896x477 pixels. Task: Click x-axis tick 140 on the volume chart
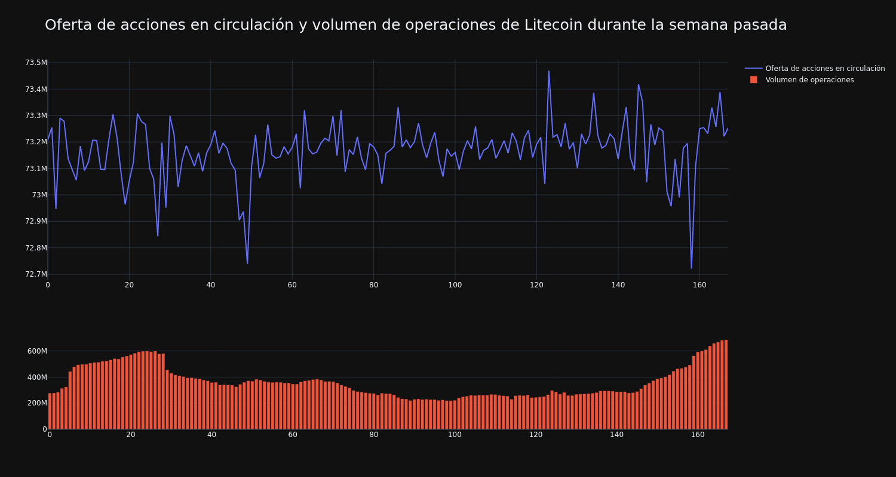tap(617, 435)
